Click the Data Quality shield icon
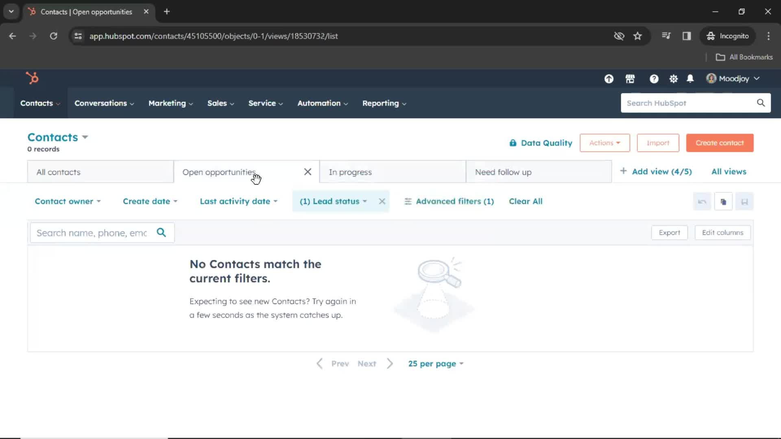 pyautogui.click(x=513, y=143)
